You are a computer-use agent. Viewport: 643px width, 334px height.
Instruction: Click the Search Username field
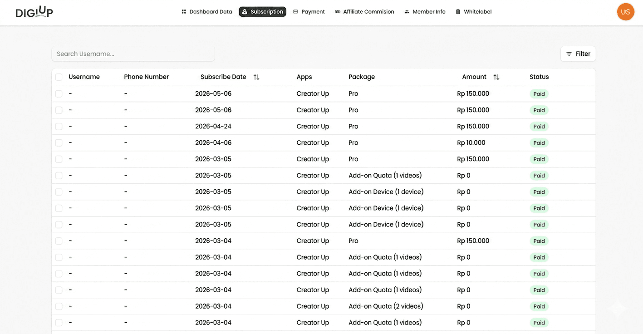tap(133, 54)
